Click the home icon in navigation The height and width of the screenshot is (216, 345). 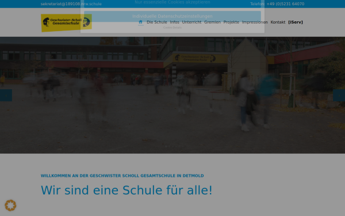tap(141, 22)
